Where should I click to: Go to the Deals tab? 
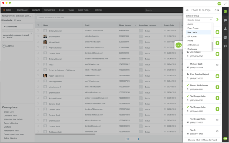click(x=62, y=10)
